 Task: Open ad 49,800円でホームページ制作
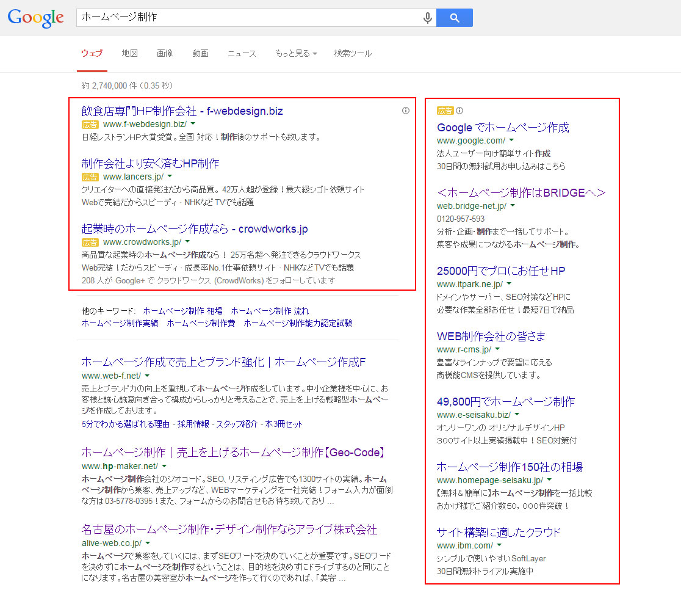coord(506,401)
